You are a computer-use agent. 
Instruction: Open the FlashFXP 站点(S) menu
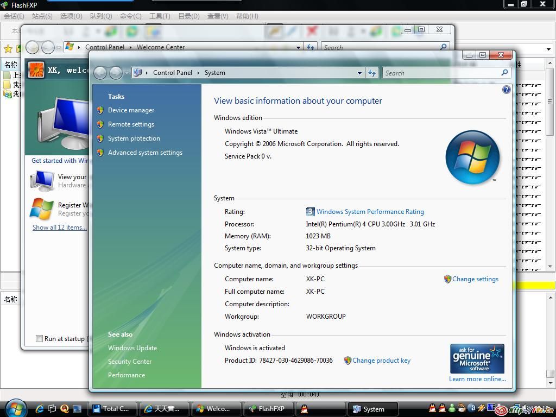tap(42, 16)
